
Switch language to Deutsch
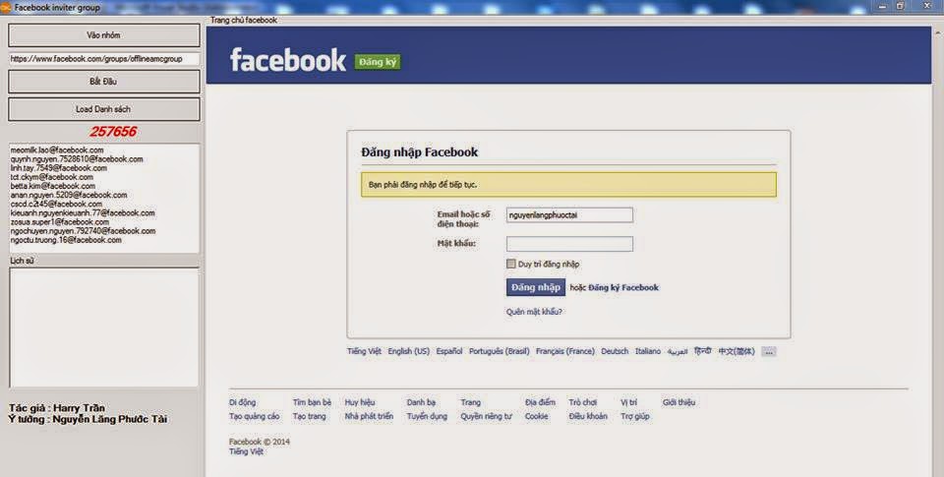click(615, 351)
